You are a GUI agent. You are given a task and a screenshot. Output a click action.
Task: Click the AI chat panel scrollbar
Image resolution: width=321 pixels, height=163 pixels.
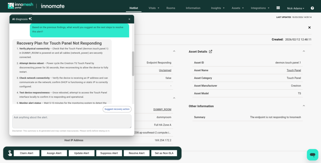133,63
